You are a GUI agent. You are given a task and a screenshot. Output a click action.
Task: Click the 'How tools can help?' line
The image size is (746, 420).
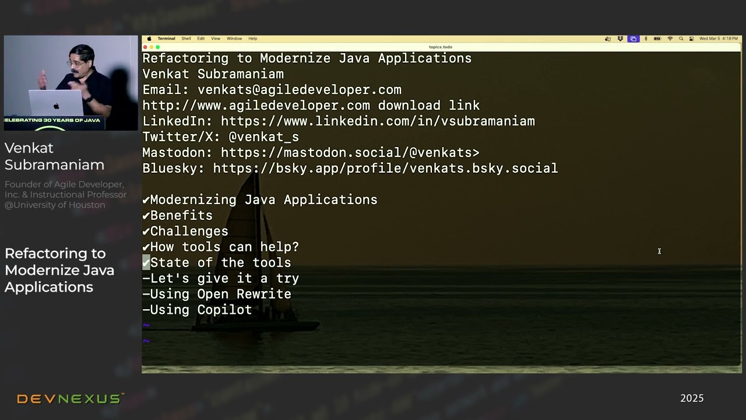(221, 247)
